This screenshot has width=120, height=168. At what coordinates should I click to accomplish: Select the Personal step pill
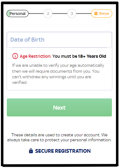point(18,13)
